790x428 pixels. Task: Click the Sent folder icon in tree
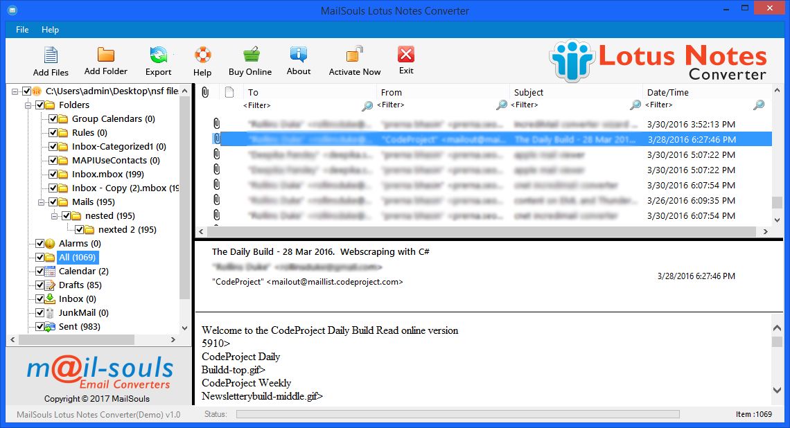point(50,327)
